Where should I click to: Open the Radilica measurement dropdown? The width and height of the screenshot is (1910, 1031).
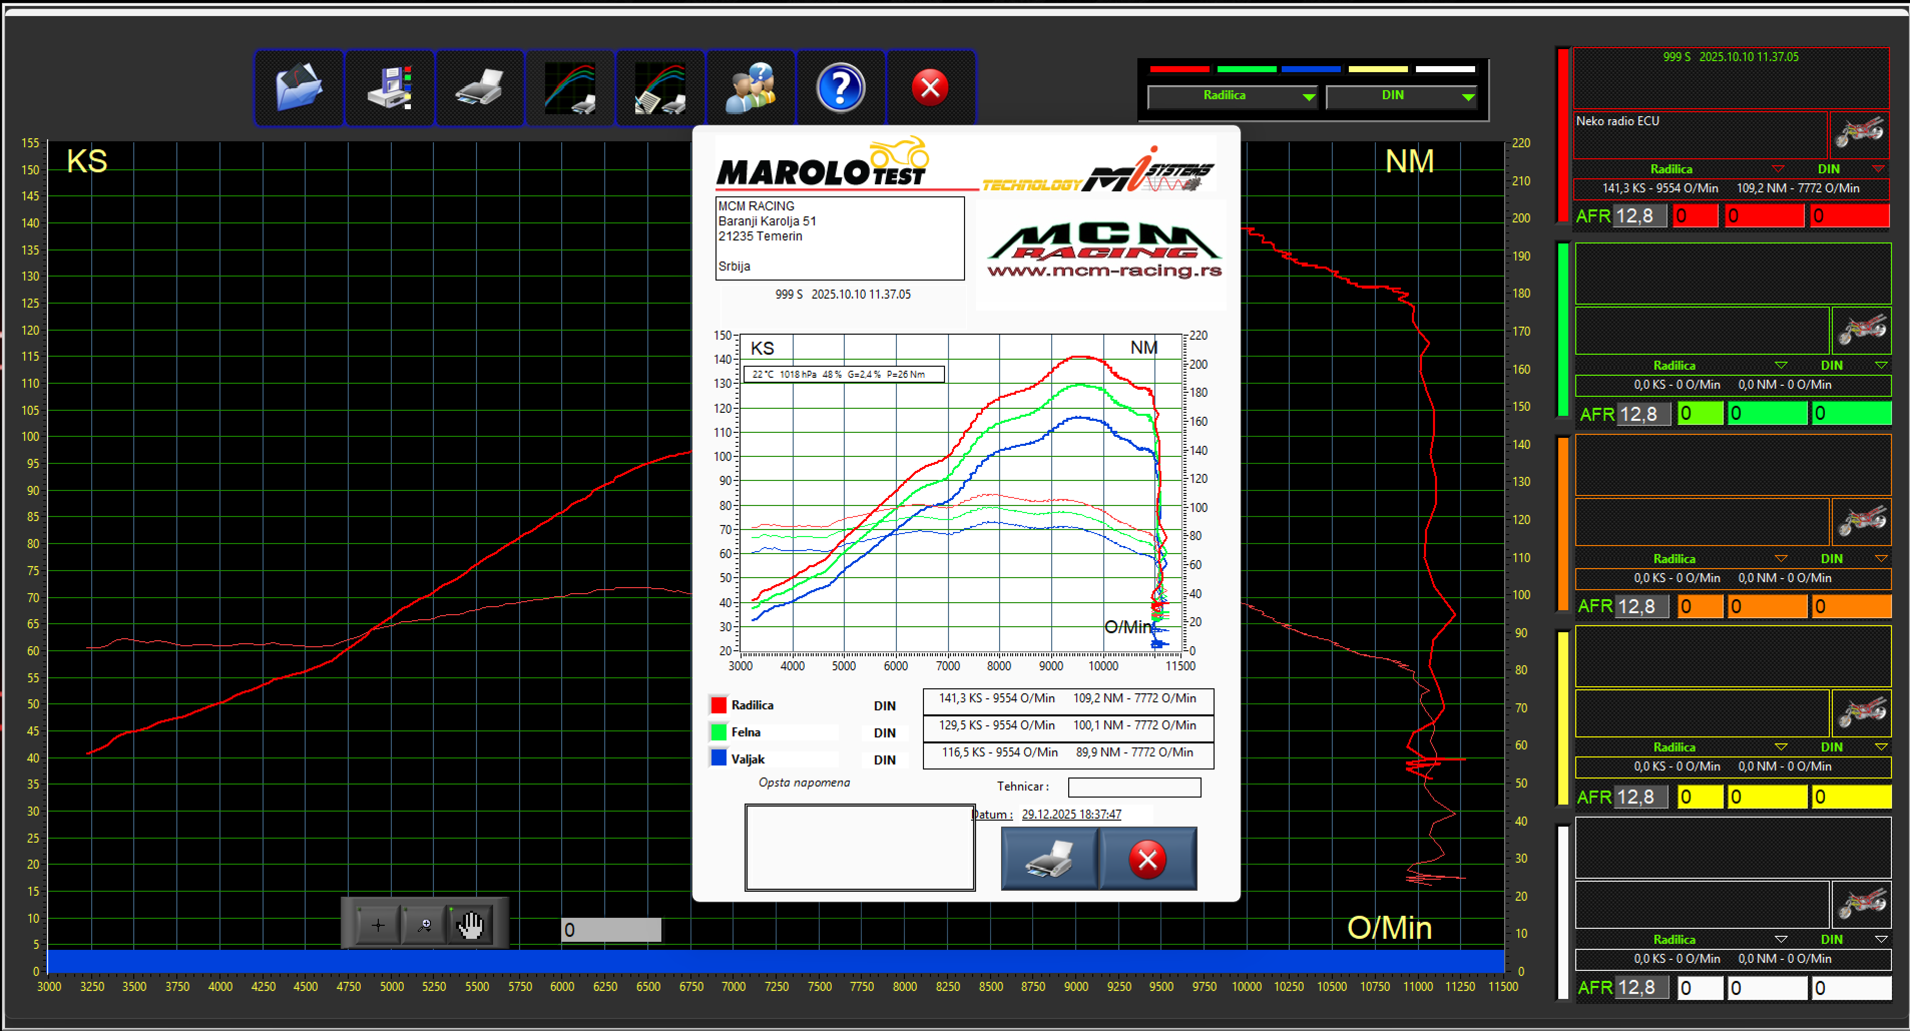1232,96
